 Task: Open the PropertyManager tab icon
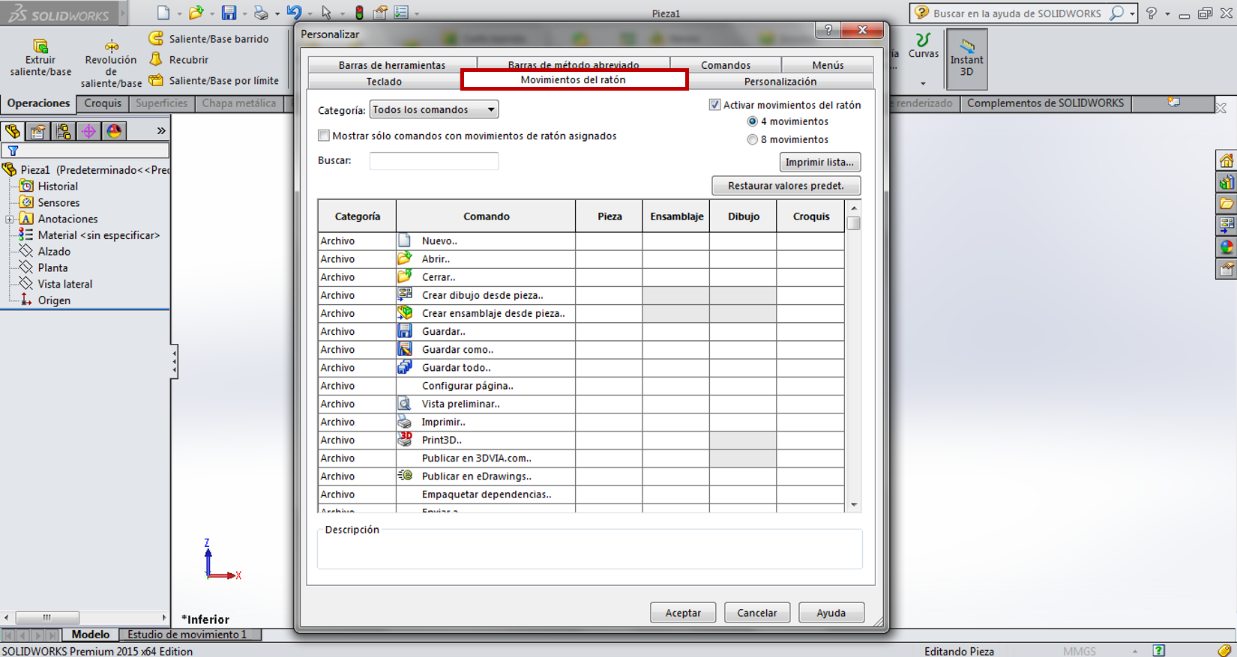(37, 131)
